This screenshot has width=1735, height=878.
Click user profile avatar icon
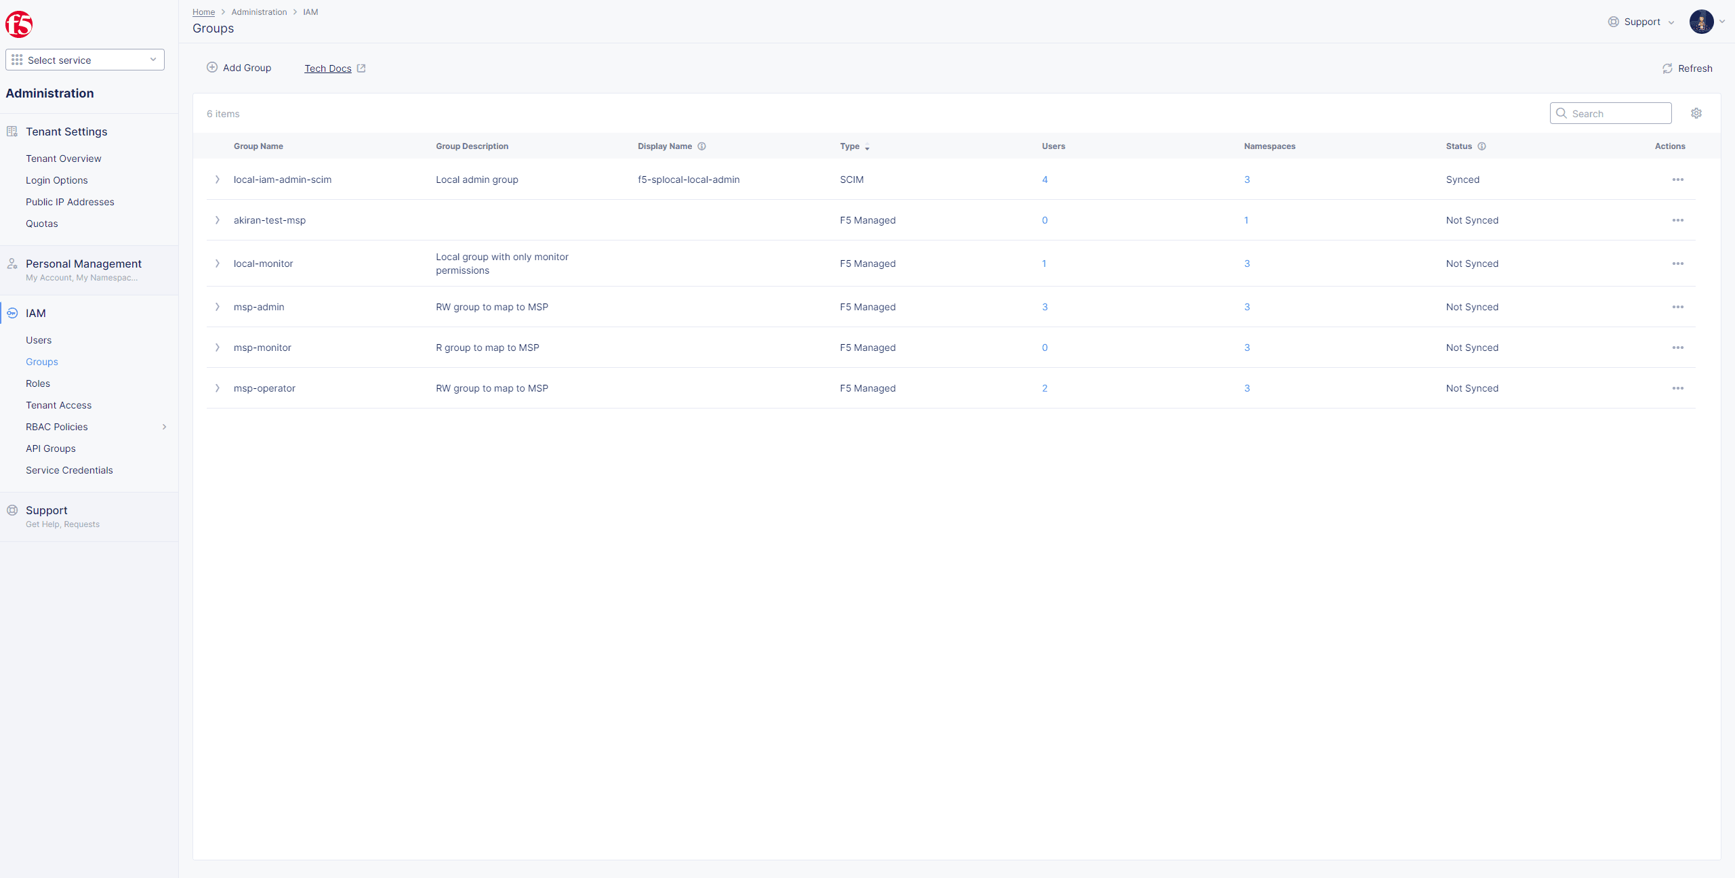(x=1701, y=21)
